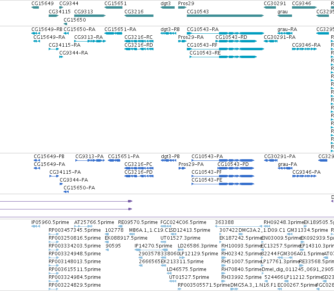The height and width of the screenshot is (291, 334).
Task: Select the CG9313 gene label
Action: coord(84,11)
